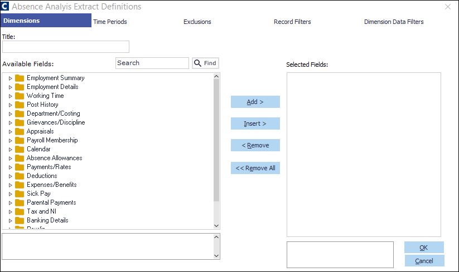Click the Selected Fields list box
This screenshot has height=272, width=459.
pos(364,155)
